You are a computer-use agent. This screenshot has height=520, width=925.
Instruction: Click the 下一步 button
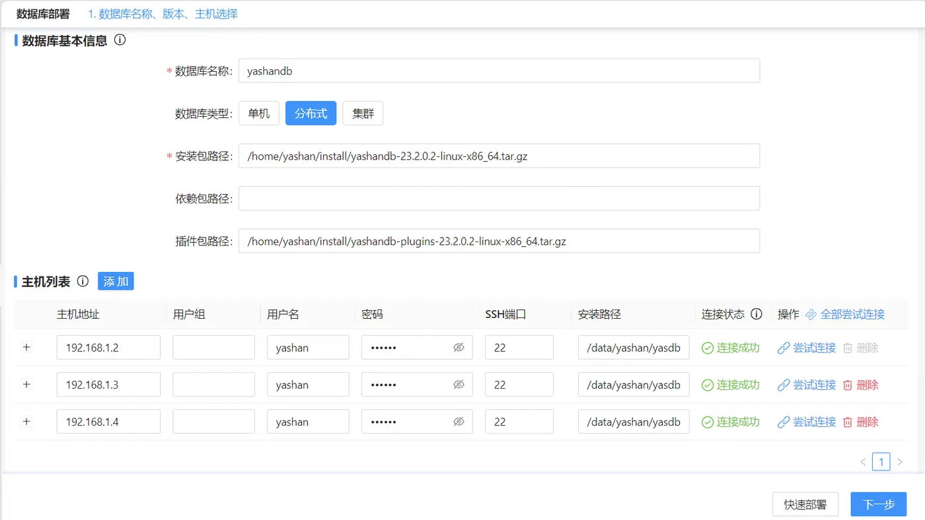point(879,504)
